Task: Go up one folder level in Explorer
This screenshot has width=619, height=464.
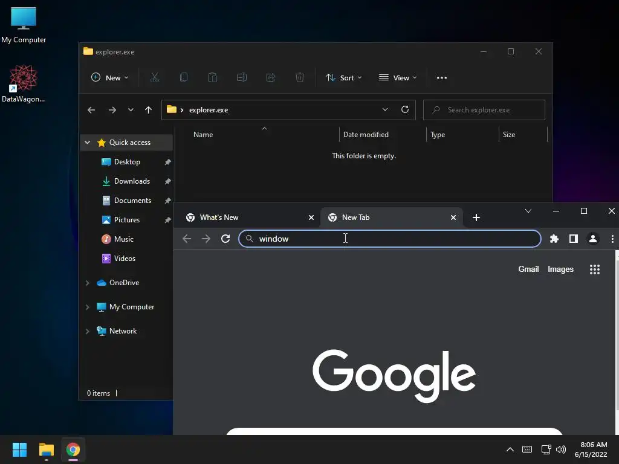Action: (x=149, y=110)
